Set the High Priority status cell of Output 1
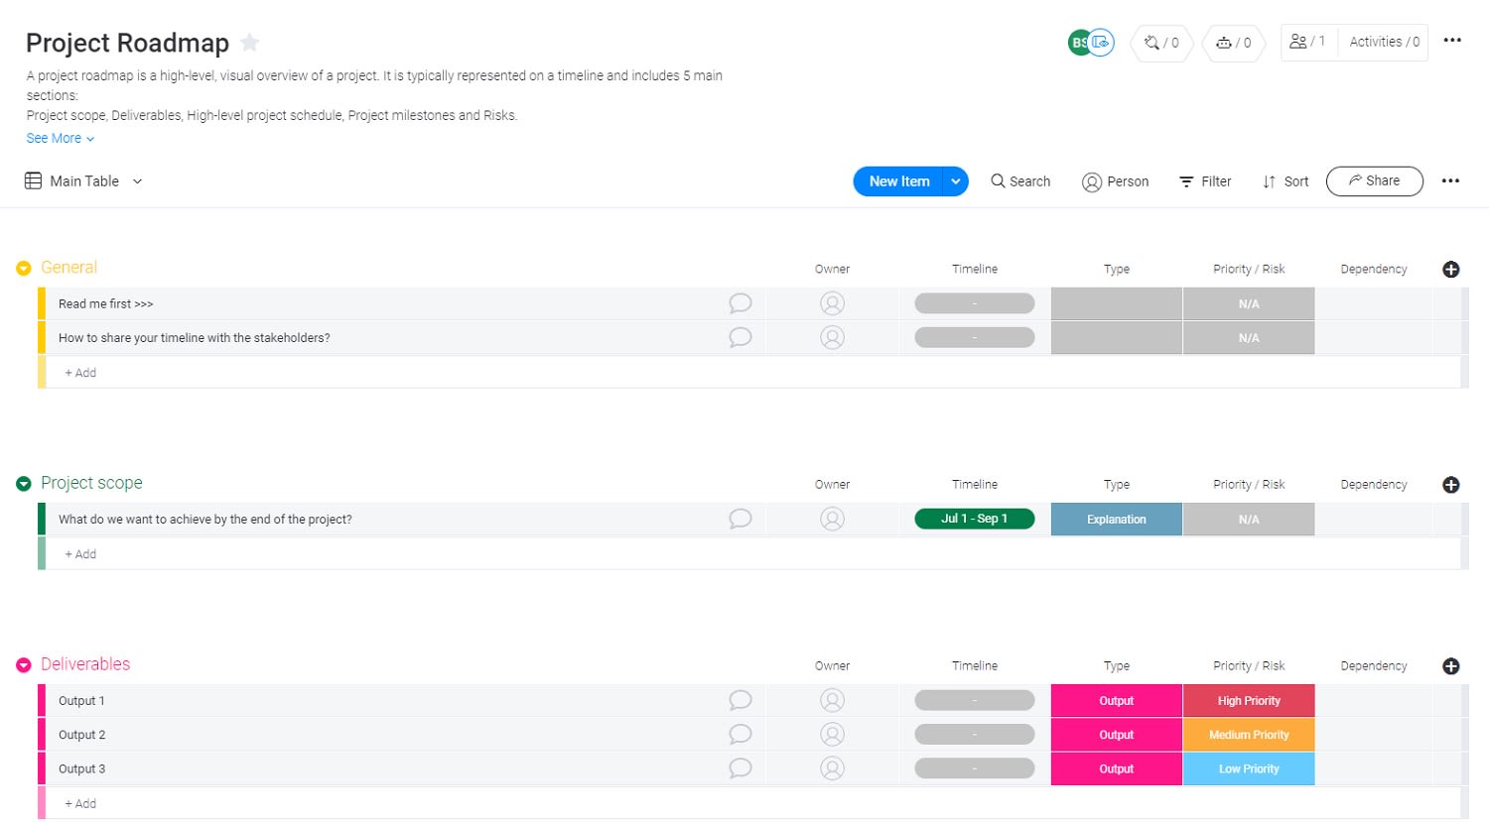The image size is (1489, 823). pyautogui.click(x=1249, y=700)
